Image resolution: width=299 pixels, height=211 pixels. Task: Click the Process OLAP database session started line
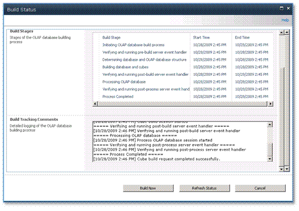click(x=153, y=140)
